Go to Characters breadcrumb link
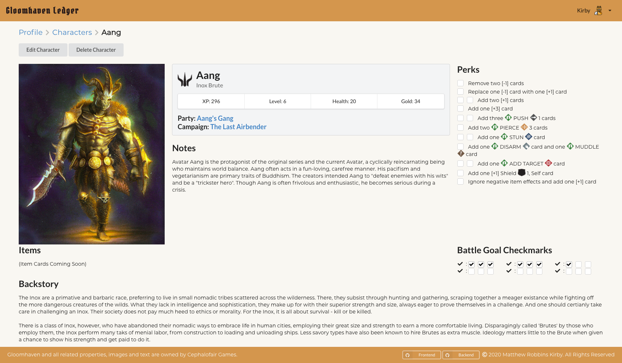This screenshot has width=622, height=363. [72, 32]
